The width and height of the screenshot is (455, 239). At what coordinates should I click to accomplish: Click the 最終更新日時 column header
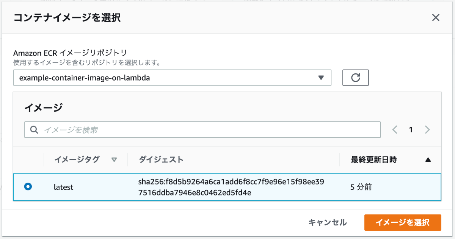click(x=373, y=160)
